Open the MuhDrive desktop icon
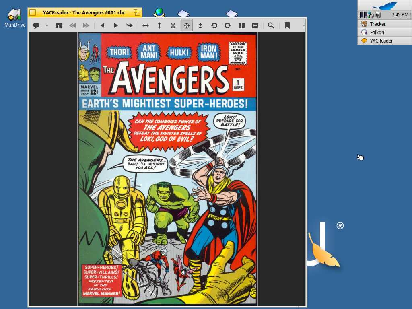Viewport: 412px width, 309px height. [x=15, y=18]
